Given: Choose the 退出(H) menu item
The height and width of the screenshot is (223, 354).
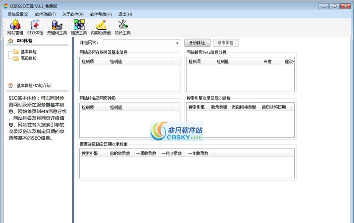Looking at the screenshot, I should point(125,14).
